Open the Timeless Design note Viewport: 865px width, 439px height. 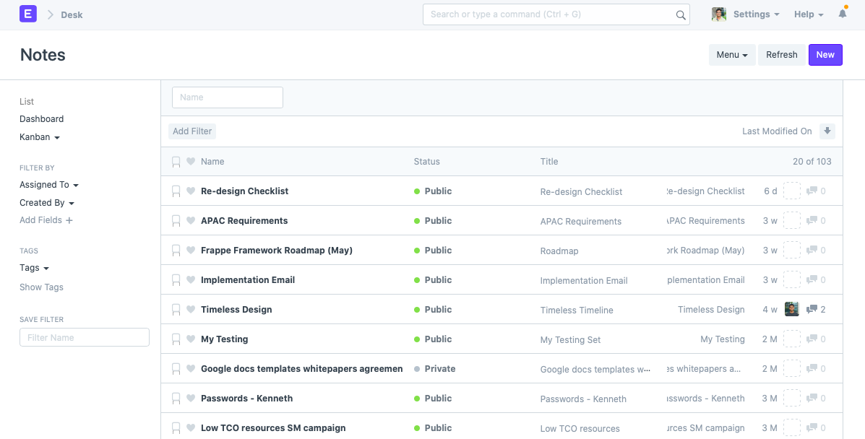[236, 310]
